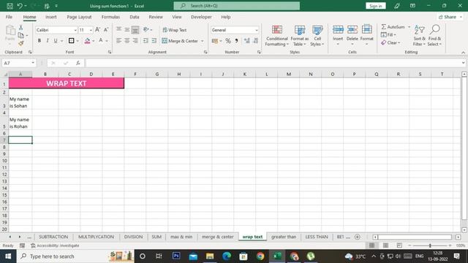
Task: Switch to the Formulas ribbon tab
Action: 110,17
